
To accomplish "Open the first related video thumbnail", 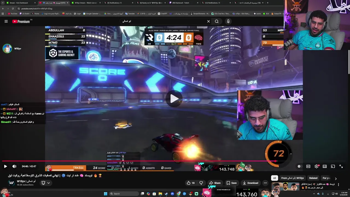I will [x=285, y=186].
